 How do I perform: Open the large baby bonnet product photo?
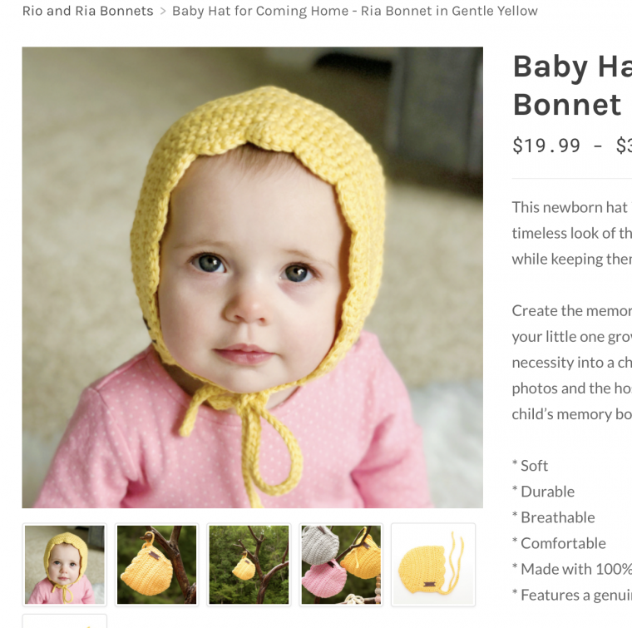pos(252,277)
